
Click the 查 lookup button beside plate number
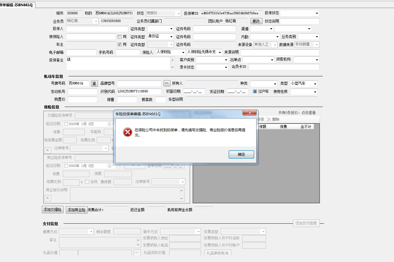click(94, 84)
